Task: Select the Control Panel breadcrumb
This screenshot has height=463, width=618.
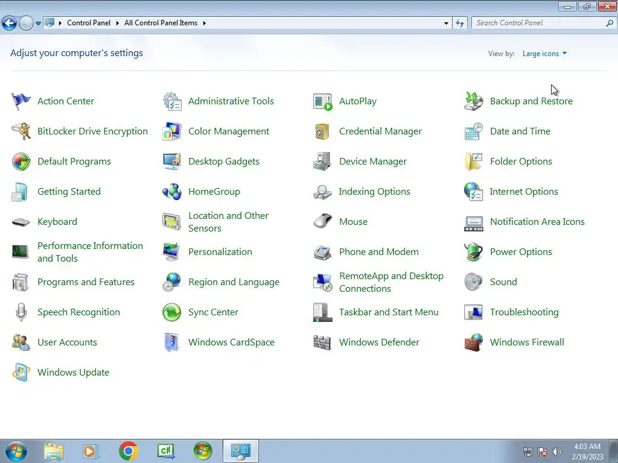Action: pos(89,24)
